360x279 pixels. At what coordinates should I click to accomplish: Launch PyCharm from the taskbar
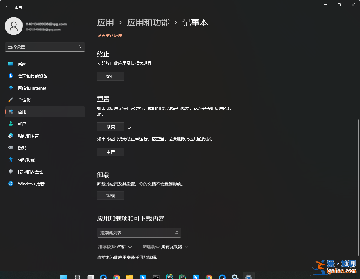point(182,276)
